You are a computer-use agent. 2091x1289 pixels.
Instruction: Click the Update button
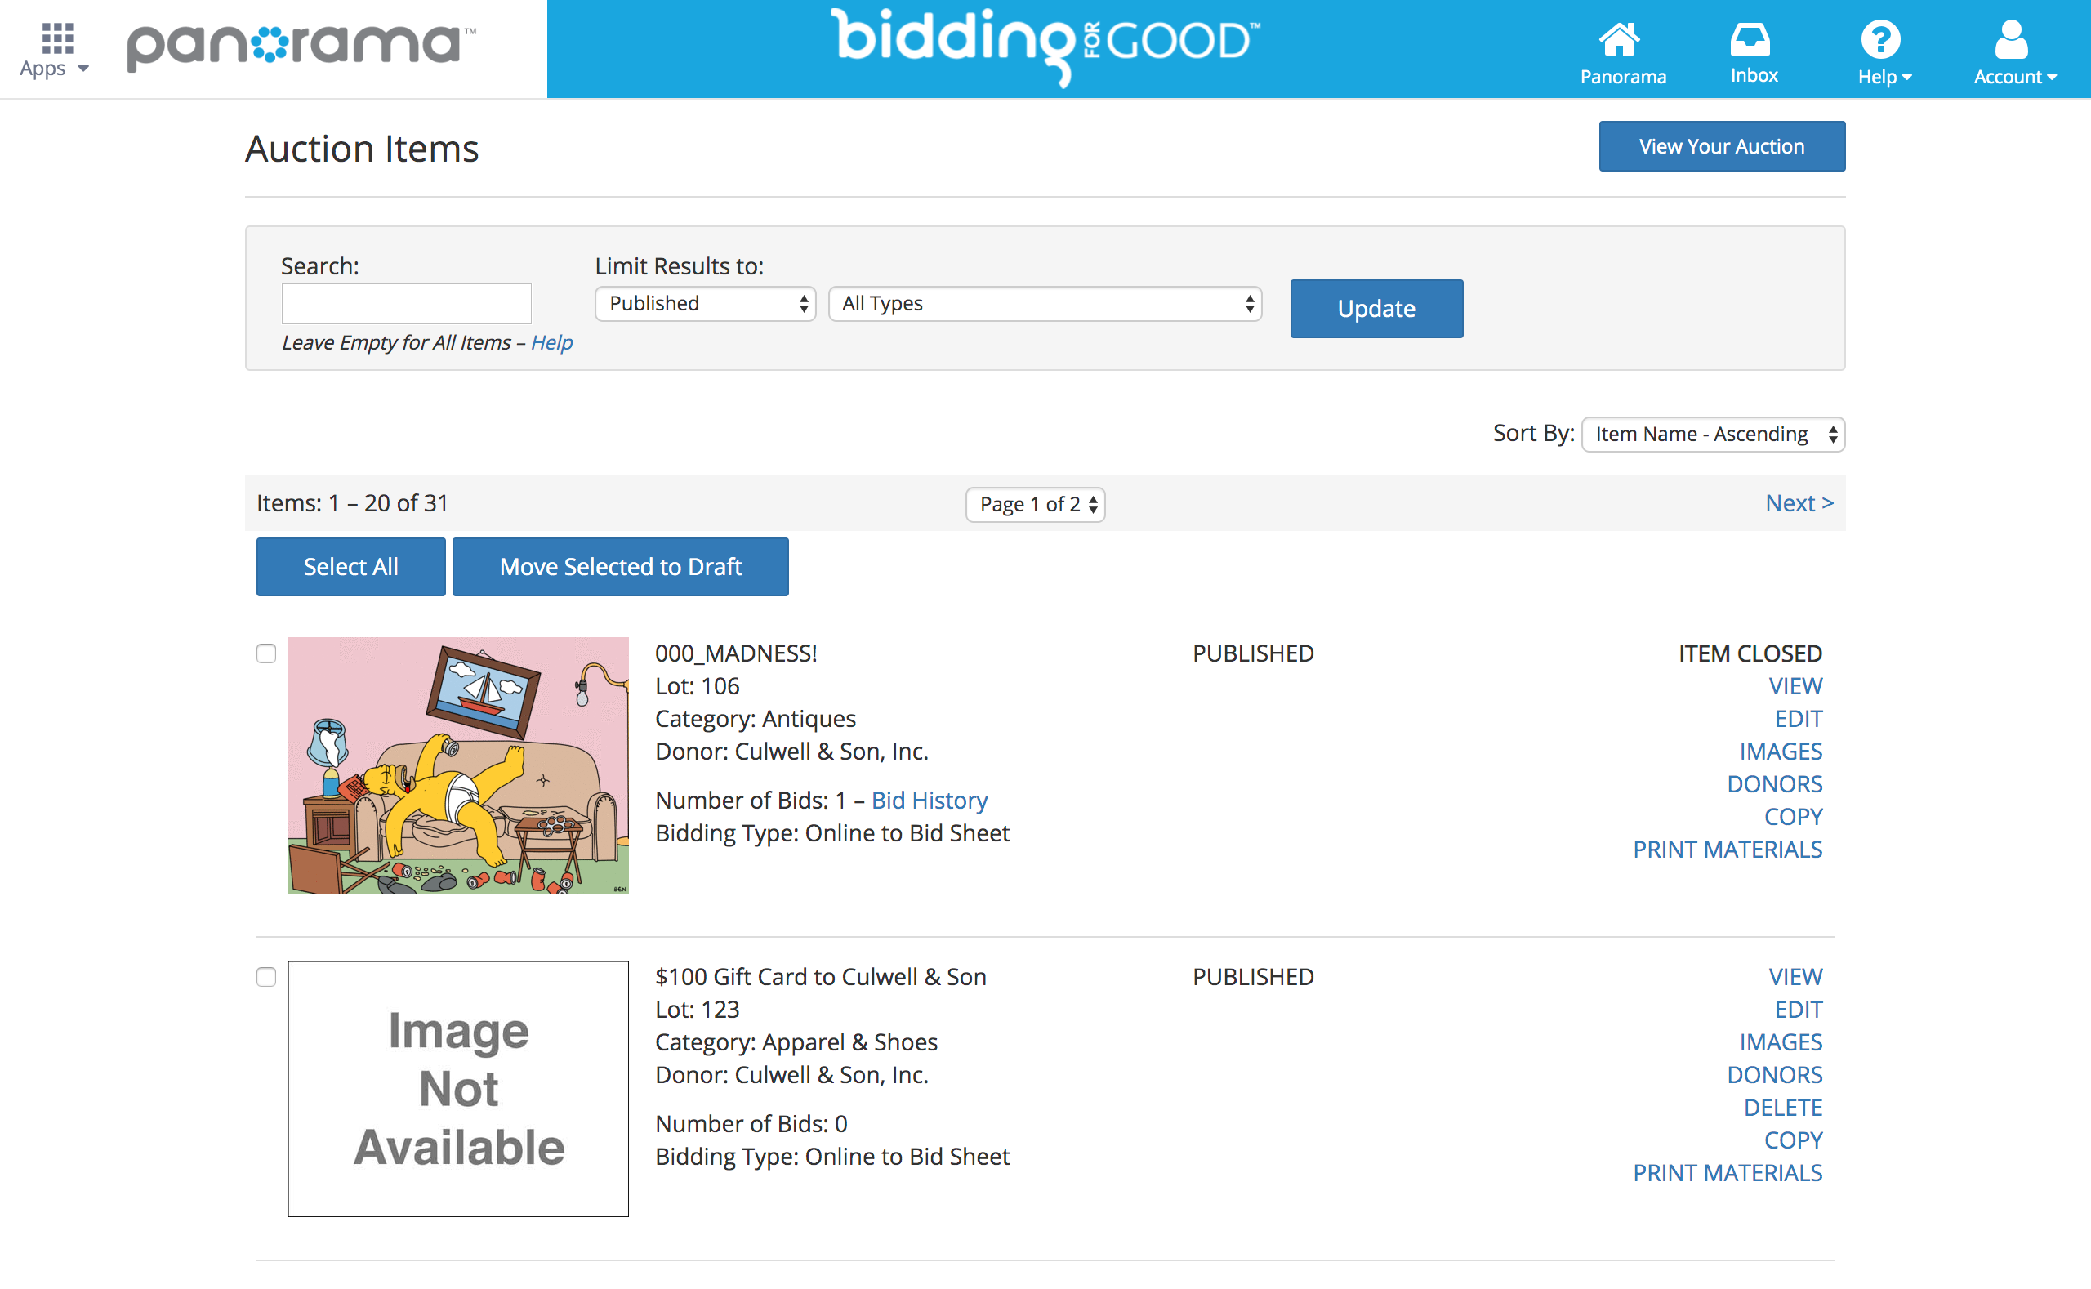tap(1375, 309)
